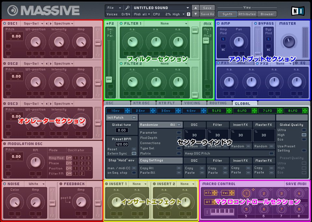Switch to the Synth view button
Image resolution: width=312 pixels, height=222 pixels.
(x=227, y=14)
